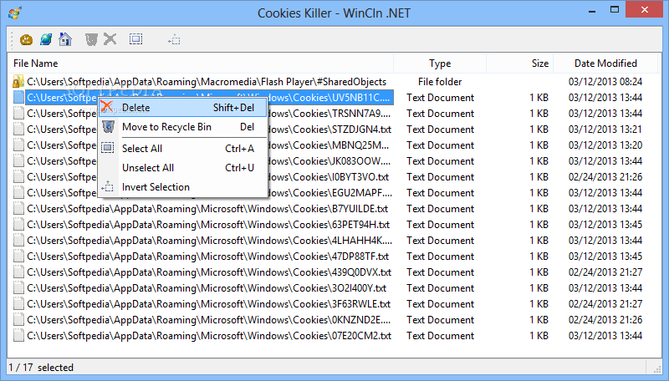Sort by the Date Modified column header

tap(605, 63)
